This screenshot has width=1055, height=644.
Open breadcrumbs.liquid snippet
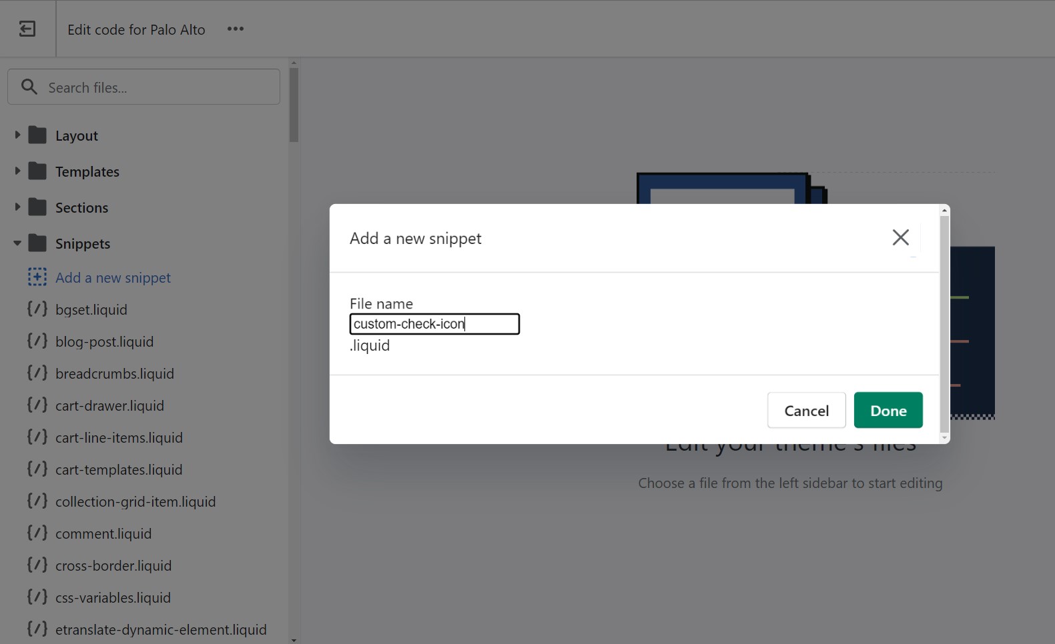pyautogui.click(x=115, y=373)
